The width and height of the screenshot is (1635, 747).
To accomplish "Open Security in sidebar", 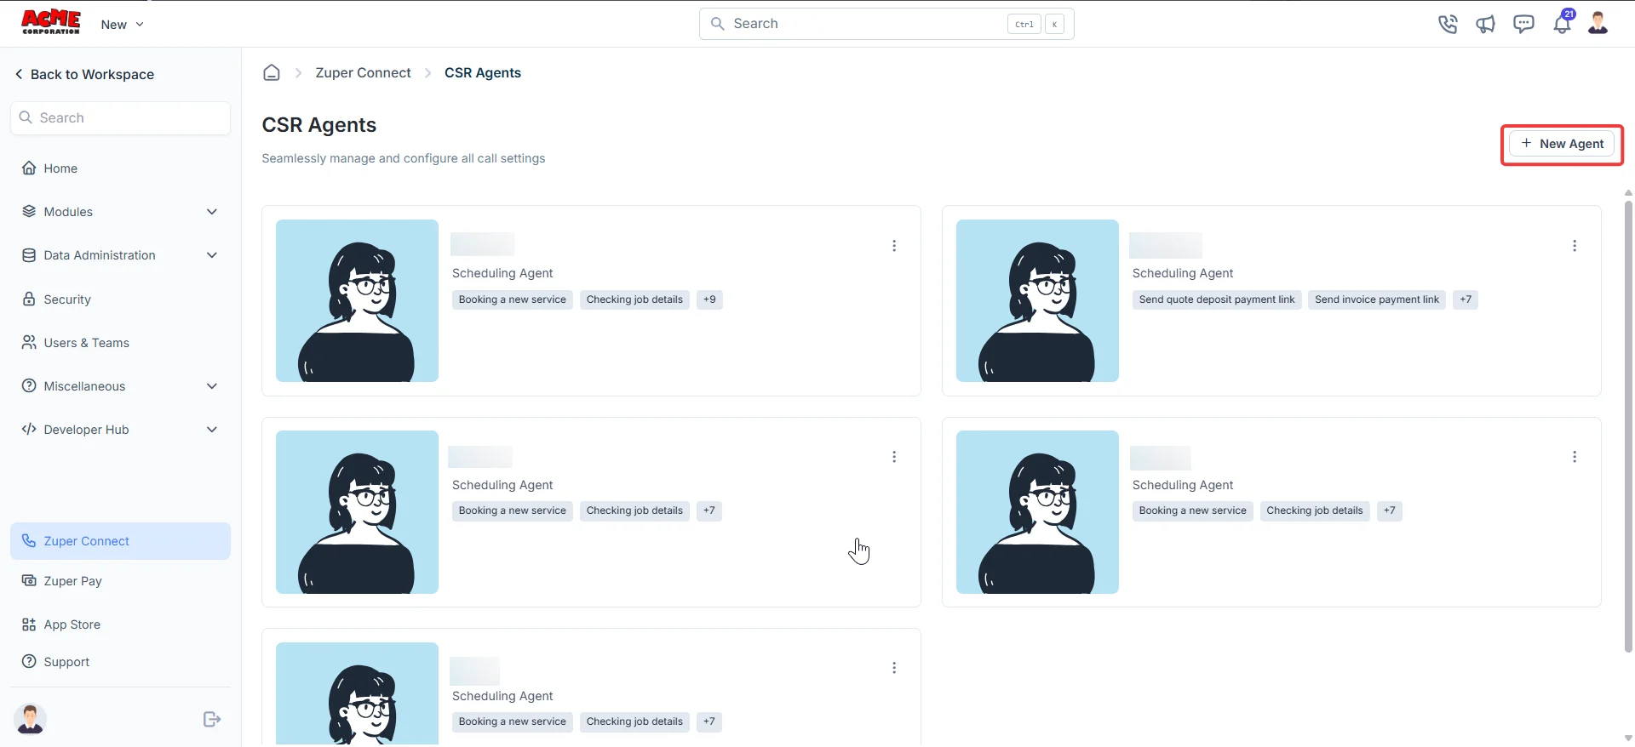I will click(x=120, y=299).
